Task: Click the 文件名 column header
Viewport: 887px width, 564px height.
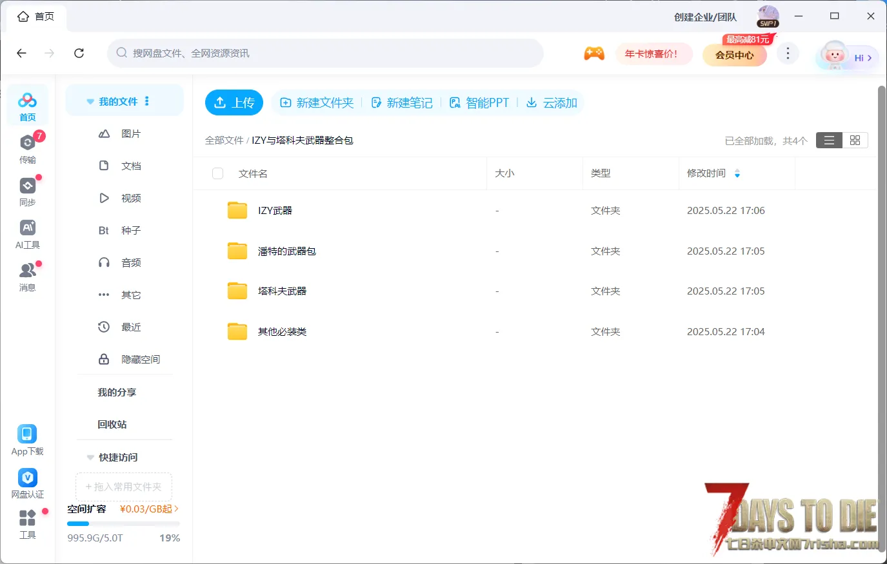Action: click(x=253, y=173)
